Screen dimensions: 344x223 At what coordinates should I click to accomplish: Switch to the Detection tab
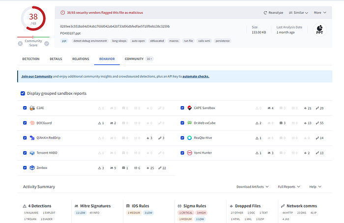(31, 59)
